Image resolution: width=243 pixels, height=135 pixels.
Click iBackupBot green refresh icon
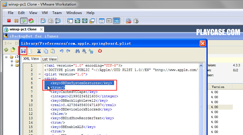[x=6, y=50]
